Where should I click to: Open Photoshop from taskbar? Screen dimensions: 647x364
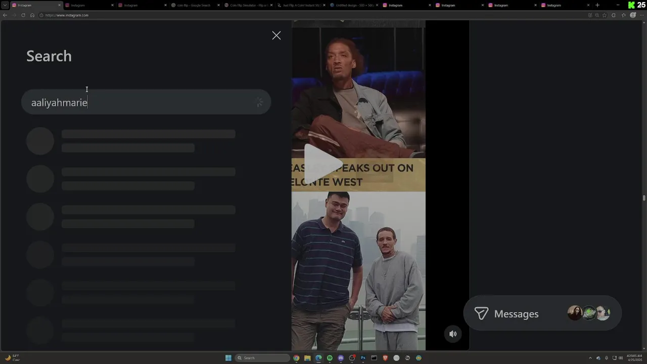(x=363, y=358)
